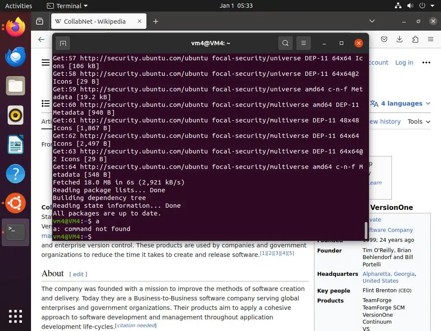Viewport: 441px width, 331px height.
Task: Open the terminal search icon
Action: (286, 43)
